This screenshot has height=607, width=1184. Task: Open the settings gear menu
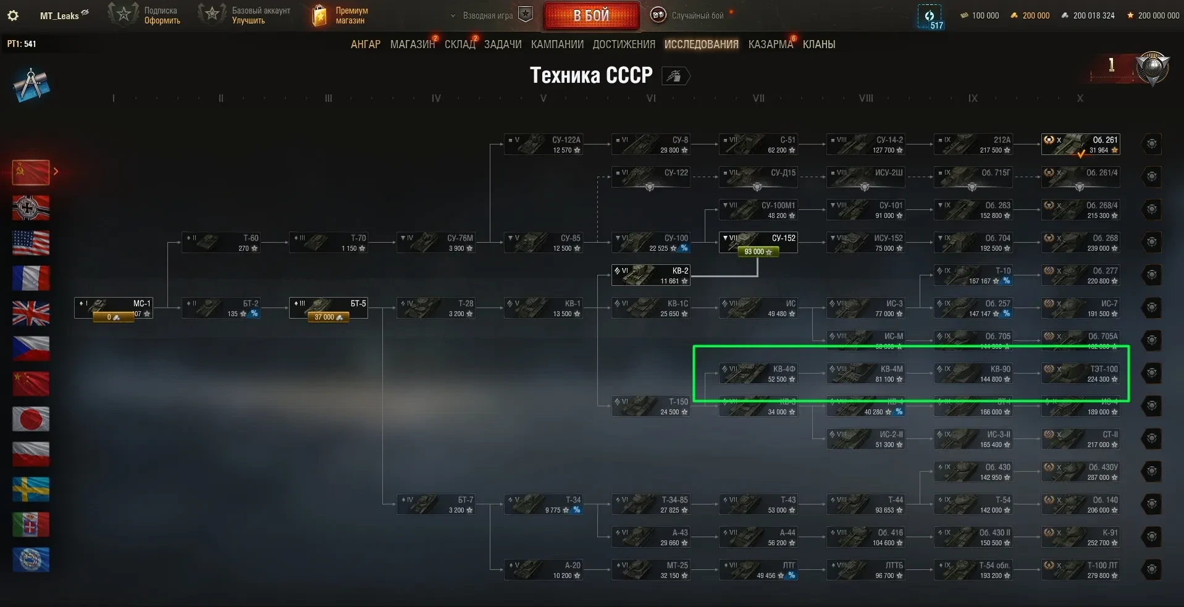[x=13, y=15]
